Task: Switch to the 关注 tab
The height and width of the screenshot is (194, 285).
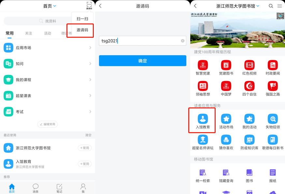Action: pos(29,33)
